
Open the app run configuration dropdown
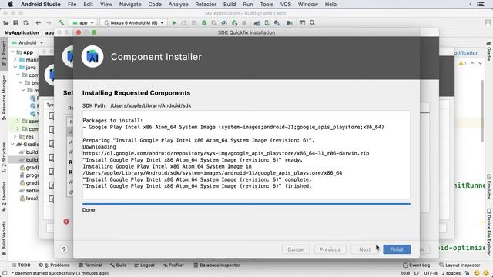coord(83,22)
